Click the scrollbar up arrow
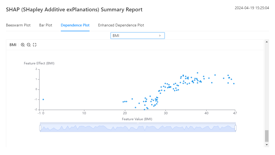 tap(267, 42)
